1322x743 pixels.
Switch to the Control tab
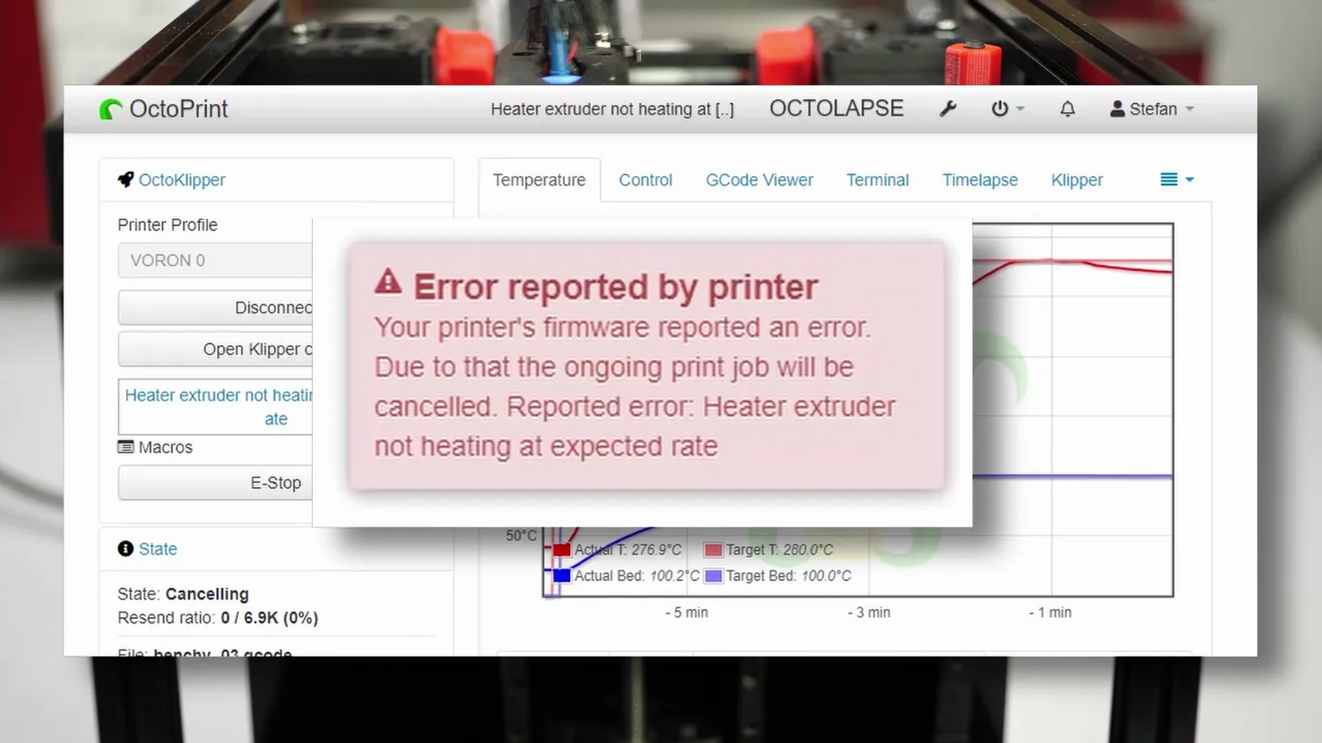645,180
